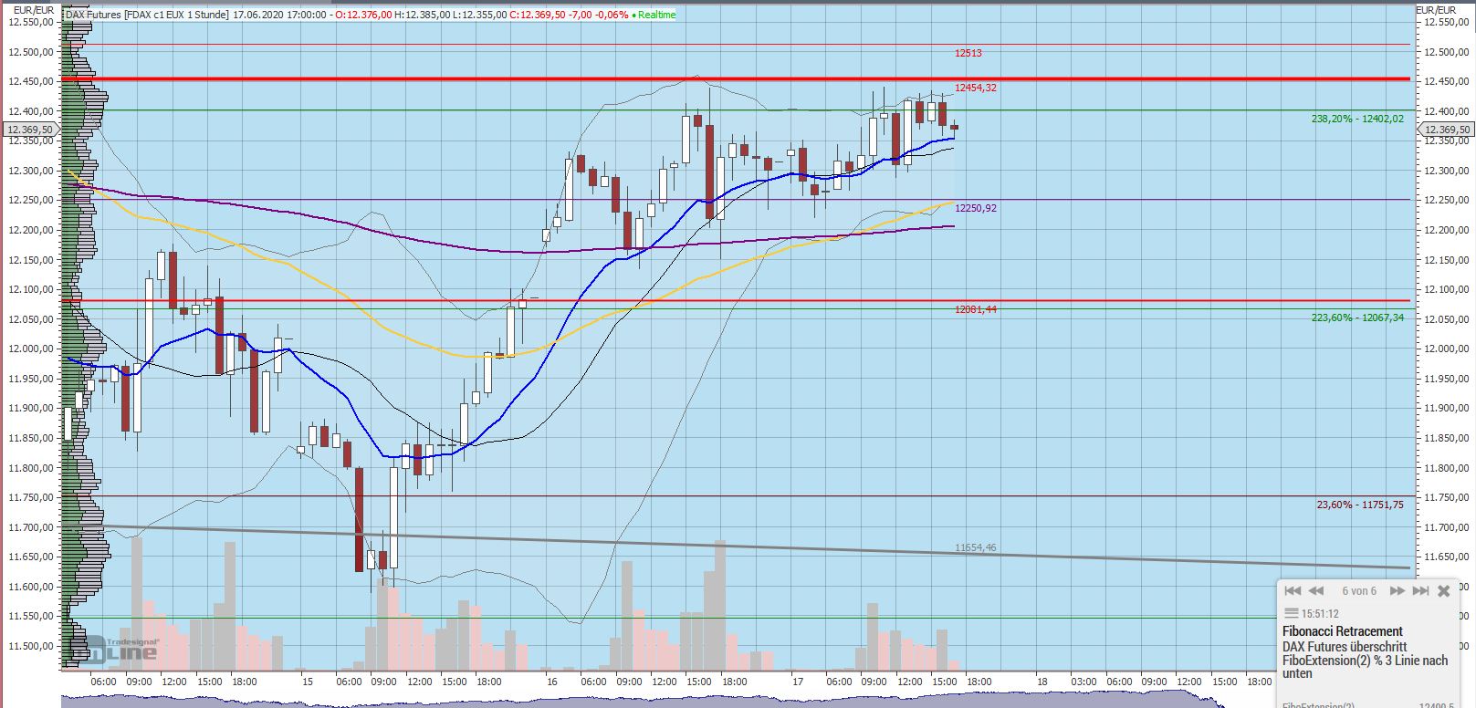Click the current price tag 12.369,50 on left axis
Image resolution: width=1476 pixels, height=708 pixels.
tap(29, 130)
